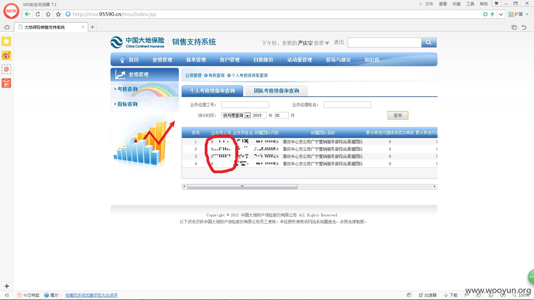Image resolution: width=534 pixels, height=300 pixels.
Task: Click the 业务经理工号 input field
Action: 245,105
